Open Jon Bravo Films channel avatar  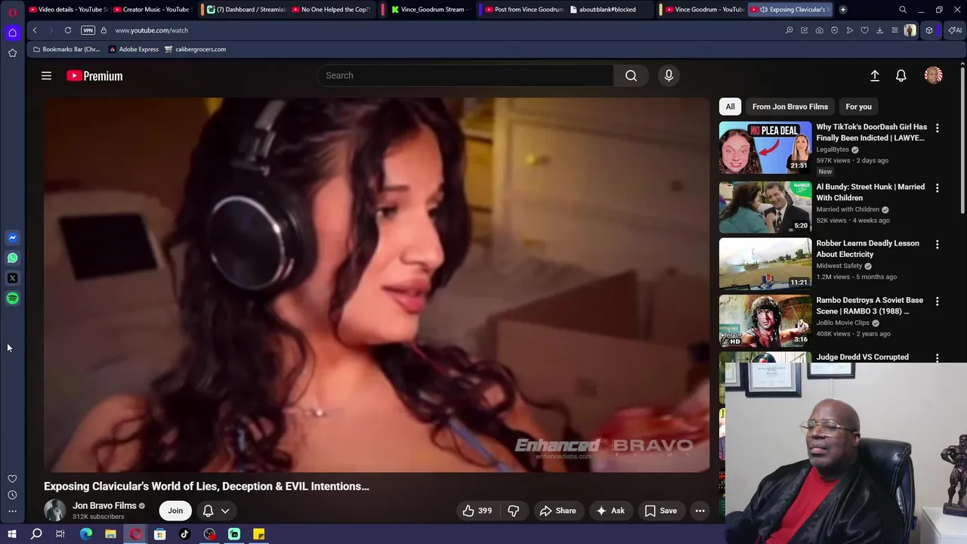coord(55,511)
